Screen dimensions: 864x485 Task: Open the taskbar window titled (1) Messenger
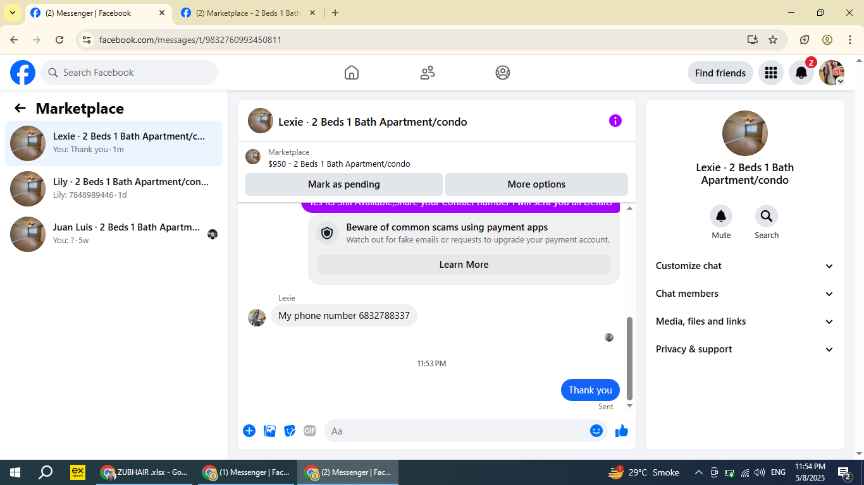point(246,472)
